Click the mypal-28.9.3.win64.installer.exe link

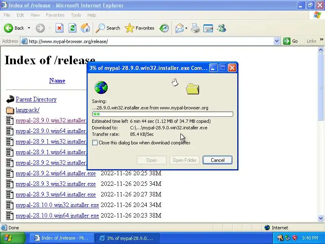[x=56, y=194]
